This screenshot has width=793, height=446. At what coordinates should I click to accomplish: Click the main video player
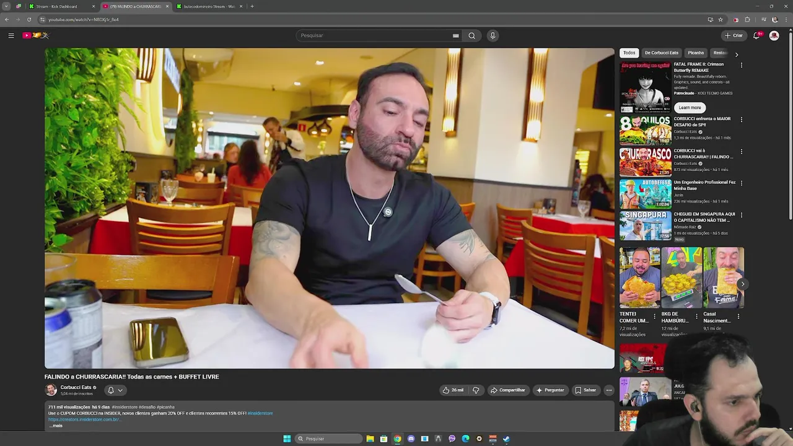[330, 208]
